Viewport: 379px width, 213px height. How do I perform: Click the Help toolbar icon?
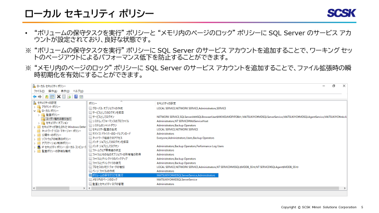(75, 97)
